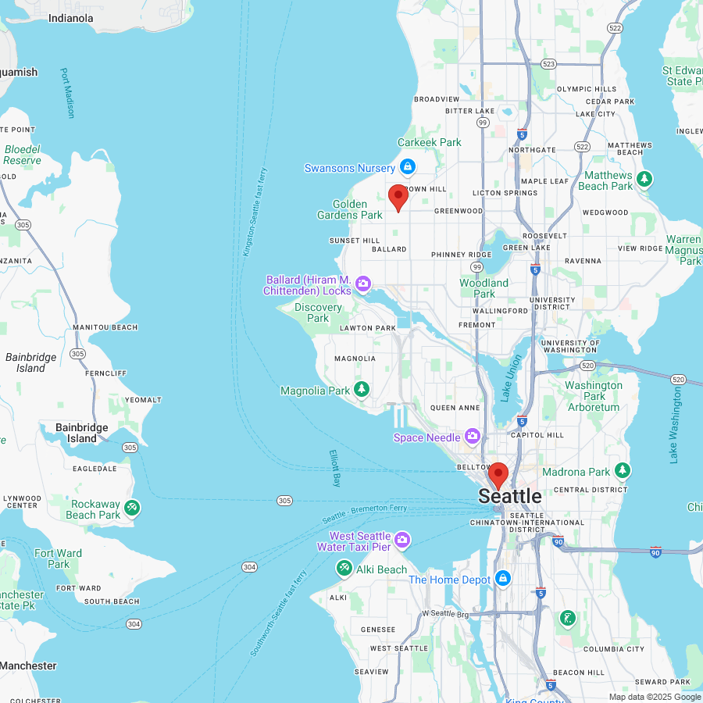Click the Woodland Park label
This screenshot has width=703, height=703.
point(484,288)
